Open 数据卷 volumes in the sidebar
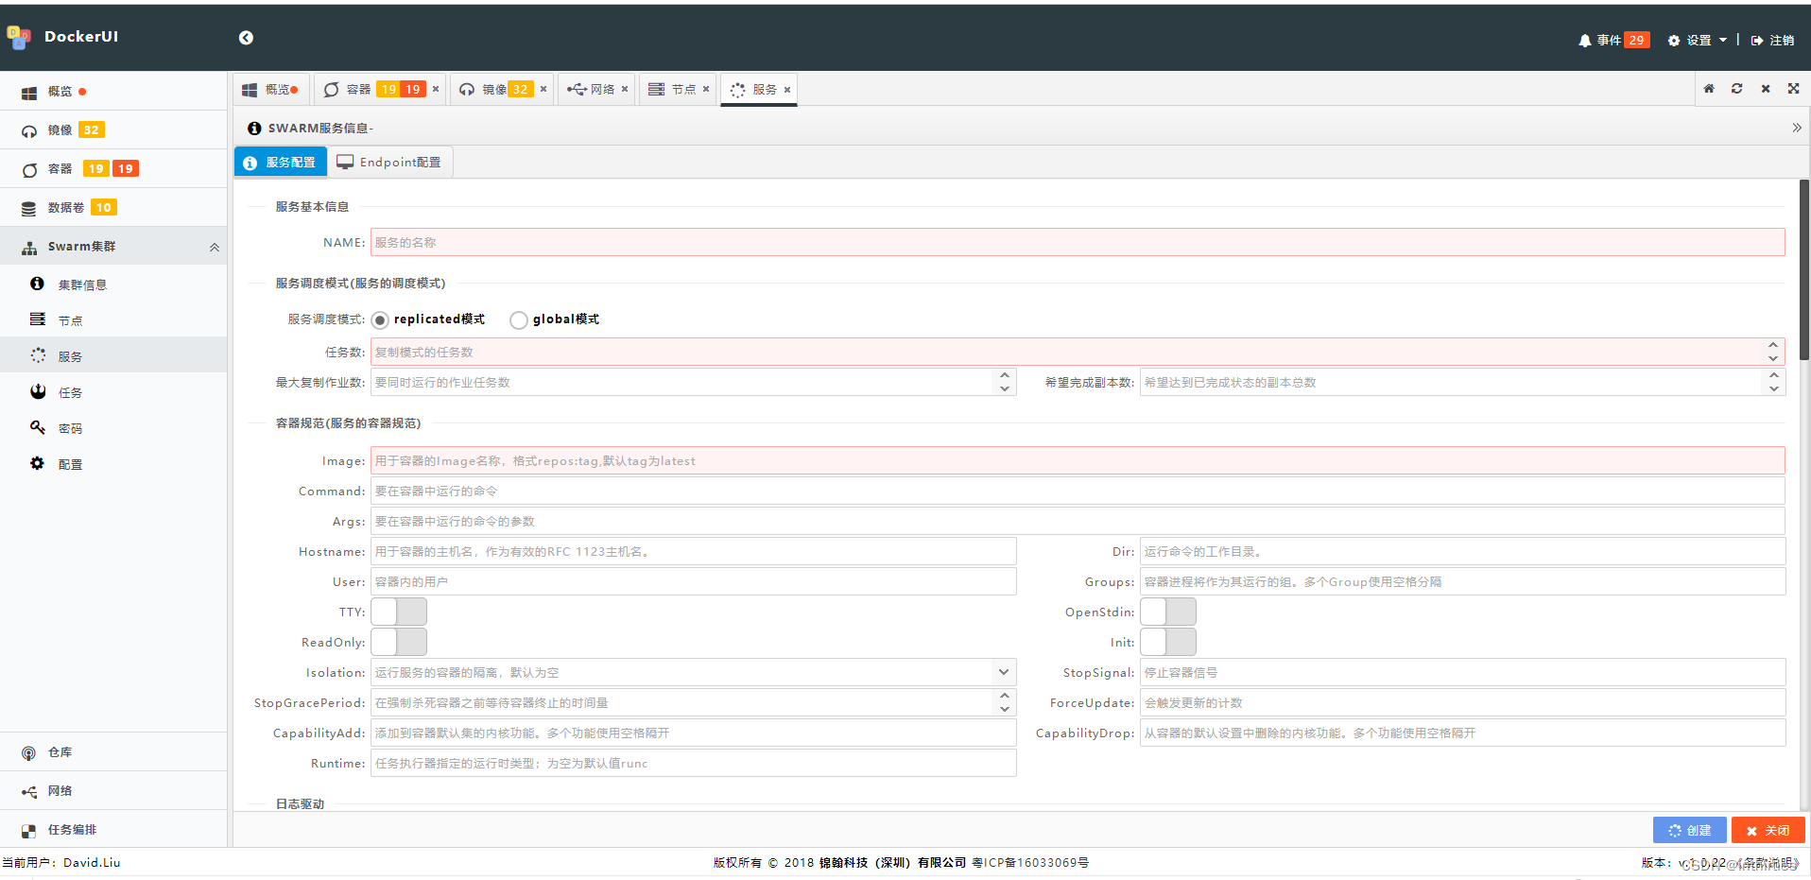 pos(113,208)
